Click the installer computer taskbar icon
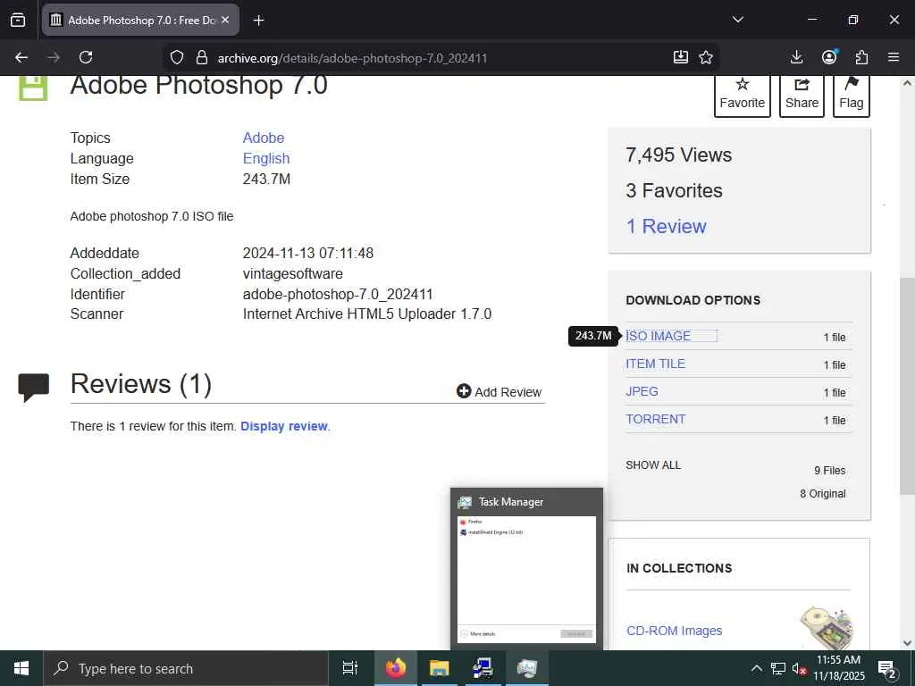This screenshot has height=686, width=915. coord(483,668)
